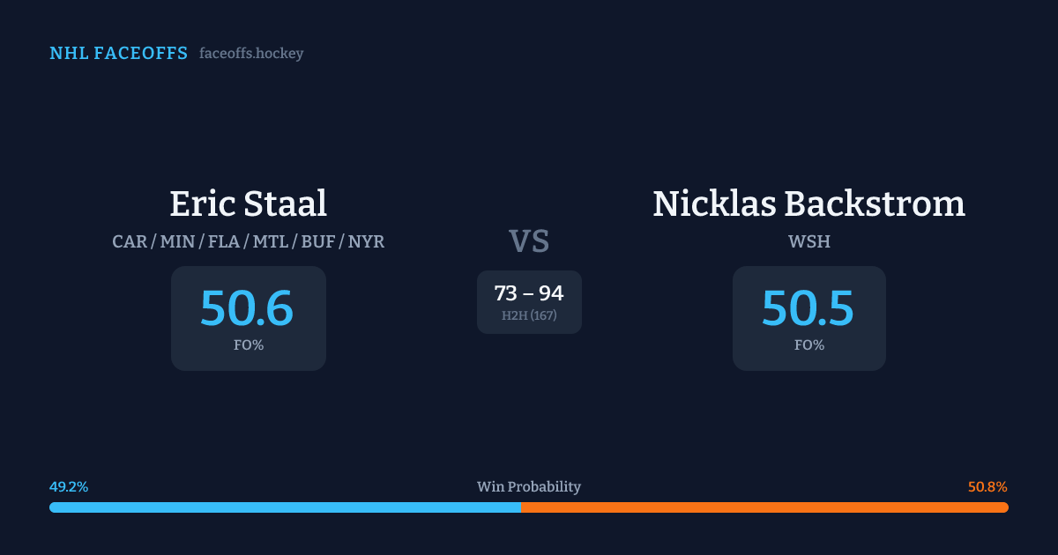Screen dimensions: 1058x555
Task: Click the 73 – 94 head-to-head score
Action: pos(529,293)
